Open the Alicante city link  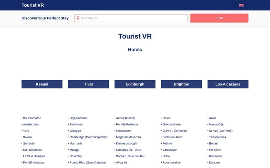pyautogui.click(x=121, y=162)
